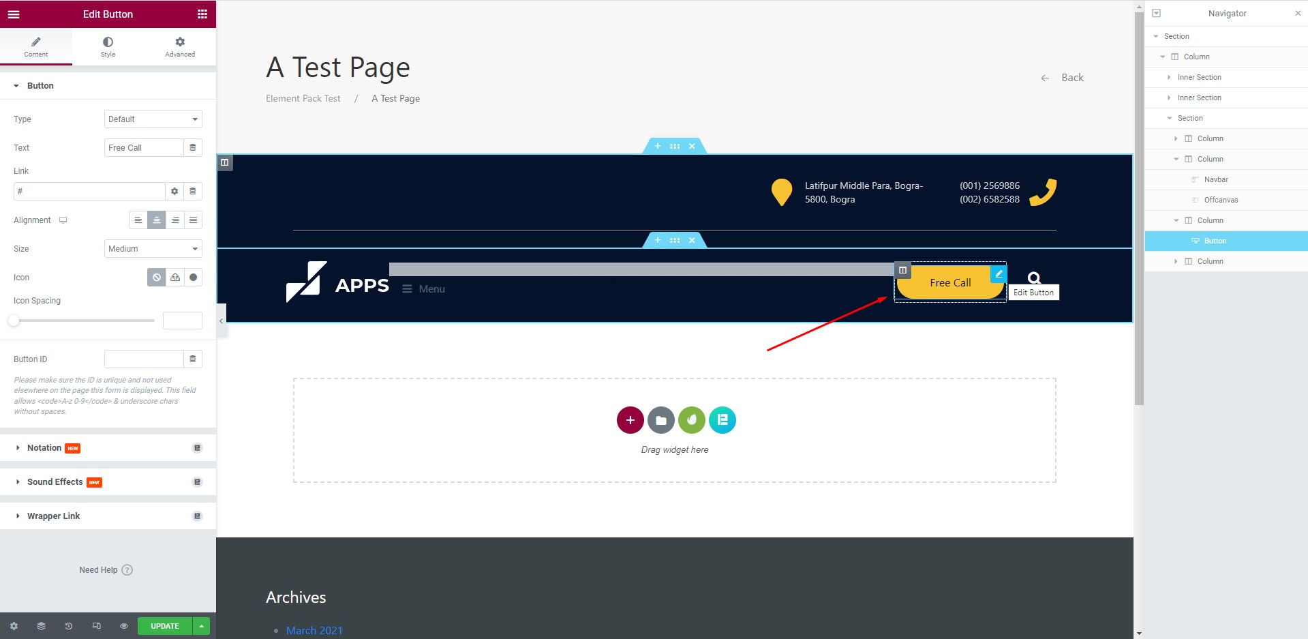Click the link options gear icon
This screenshot has height=639, width=1308.
(174, 192)
